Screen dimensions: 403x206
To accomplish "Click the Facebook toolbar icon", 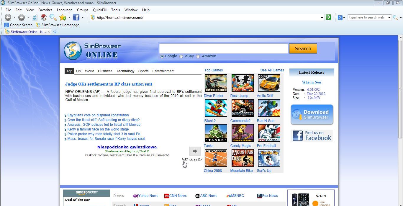I will (76, 17).
